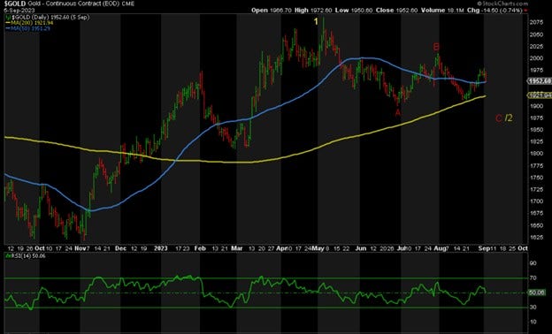Click the yellow 1921.94 MA tag on axis

coord(540,95)
